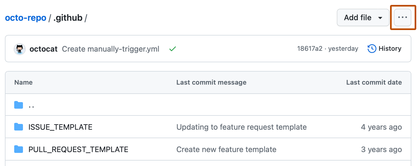Select the ISSUE_TEMPLATE folder icon

[x=18, y=127]
